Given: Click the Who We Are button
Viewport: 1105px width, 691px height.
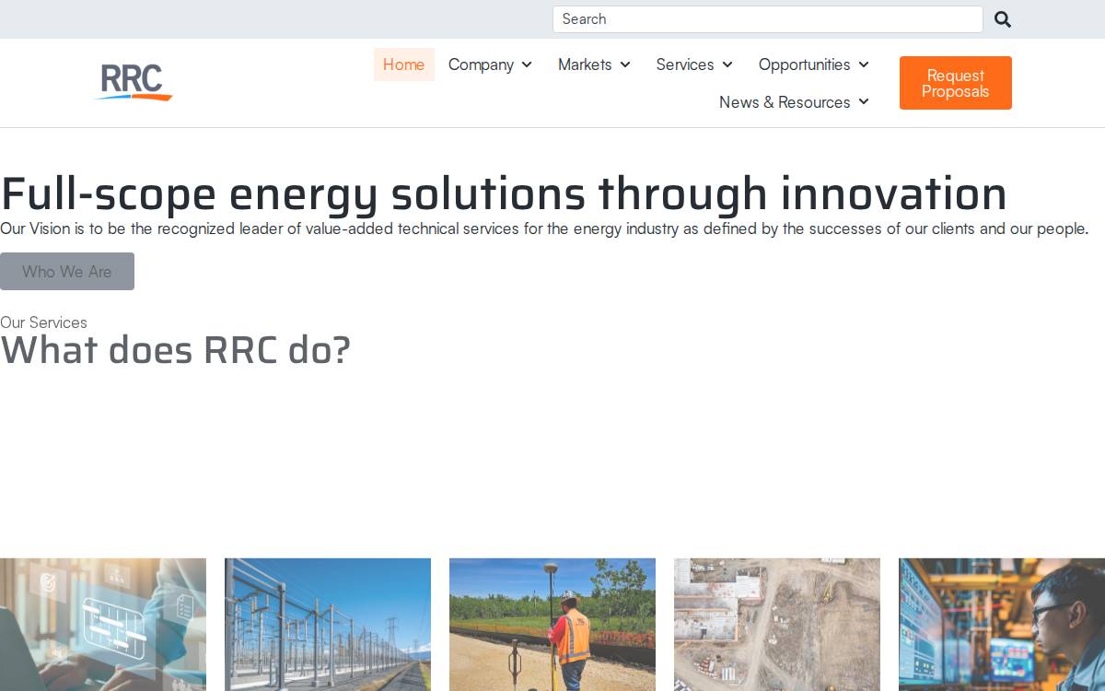Looking at the screenshot, I should pos(67,272).
